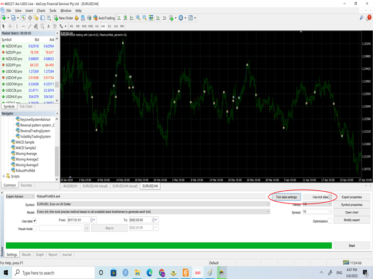Click the Start test button
Image resolution: width=373 pixels, height=279 pixels.
(351, 245)
